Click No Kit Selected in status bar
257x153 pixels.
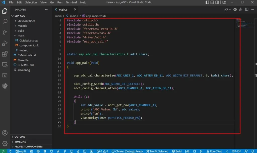tap(157, 151)
